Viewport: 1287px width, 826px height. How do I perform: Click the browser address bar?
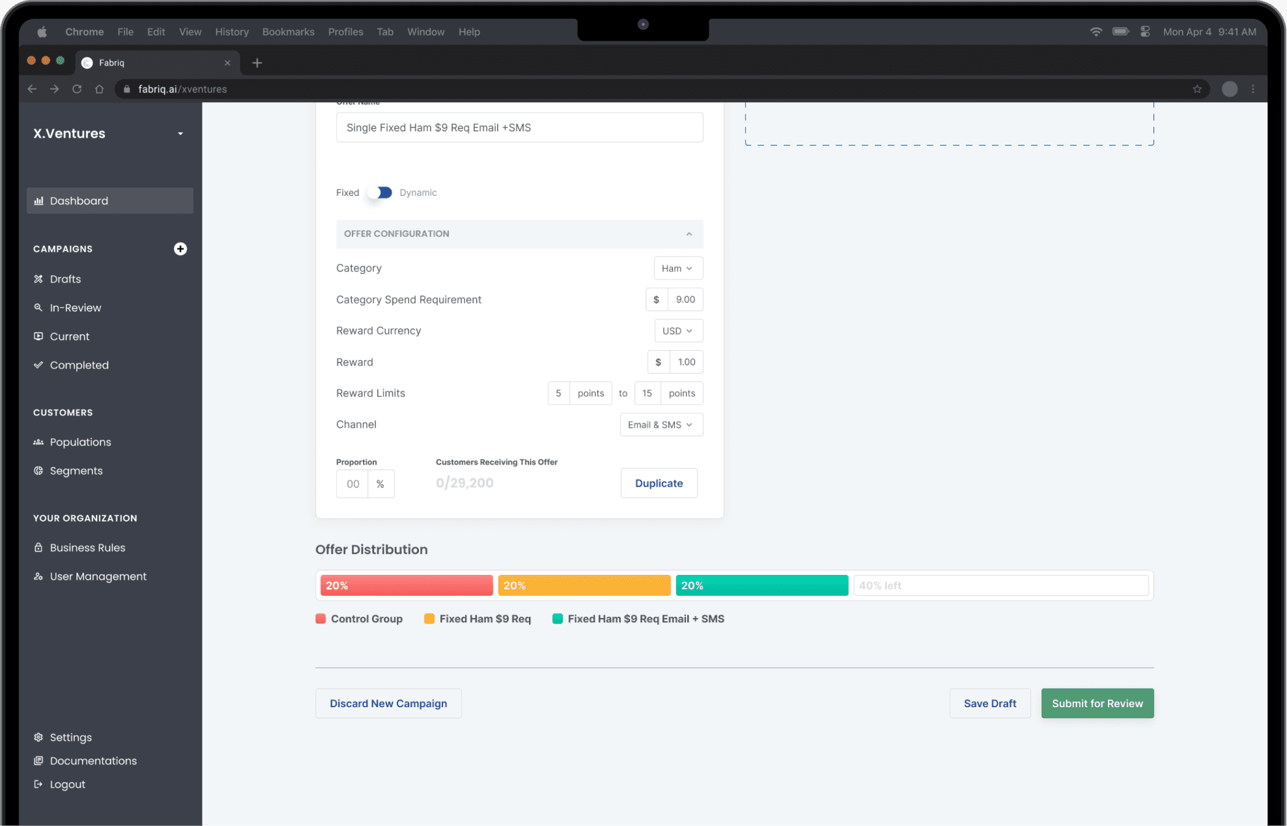[663, 89]
